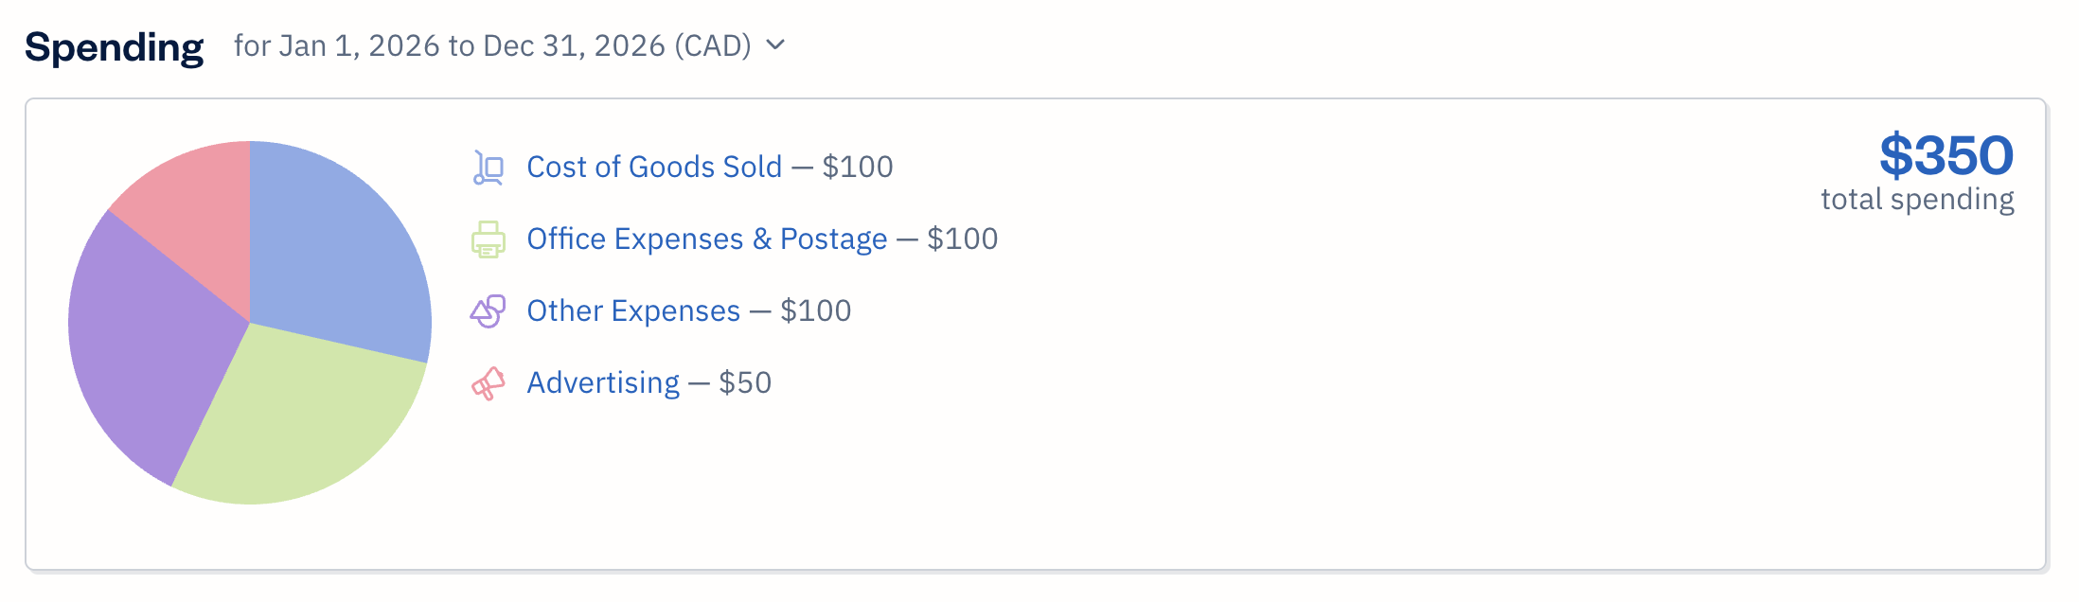Click the Cost of Goods Sold cart icon
Viewport: 2079px width, 602px height.
tap(489, 168)
